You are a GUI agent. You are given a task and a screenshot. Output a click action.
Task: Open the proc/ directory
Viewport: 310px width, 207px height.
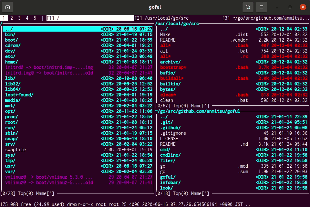click(x=79, y=117)
